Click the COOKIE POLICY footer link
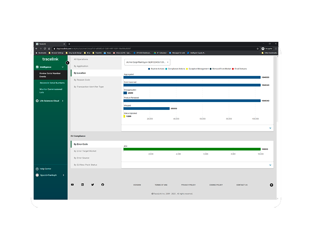 (x=216, y=185)
